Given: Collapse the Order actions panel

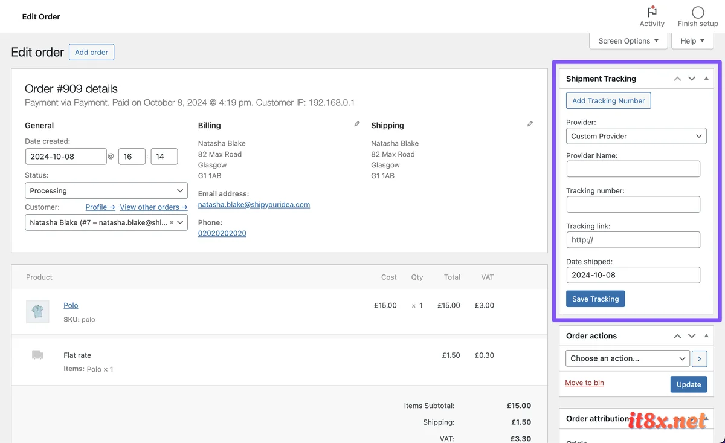Looking at the screenshot, I should point(706,336).
